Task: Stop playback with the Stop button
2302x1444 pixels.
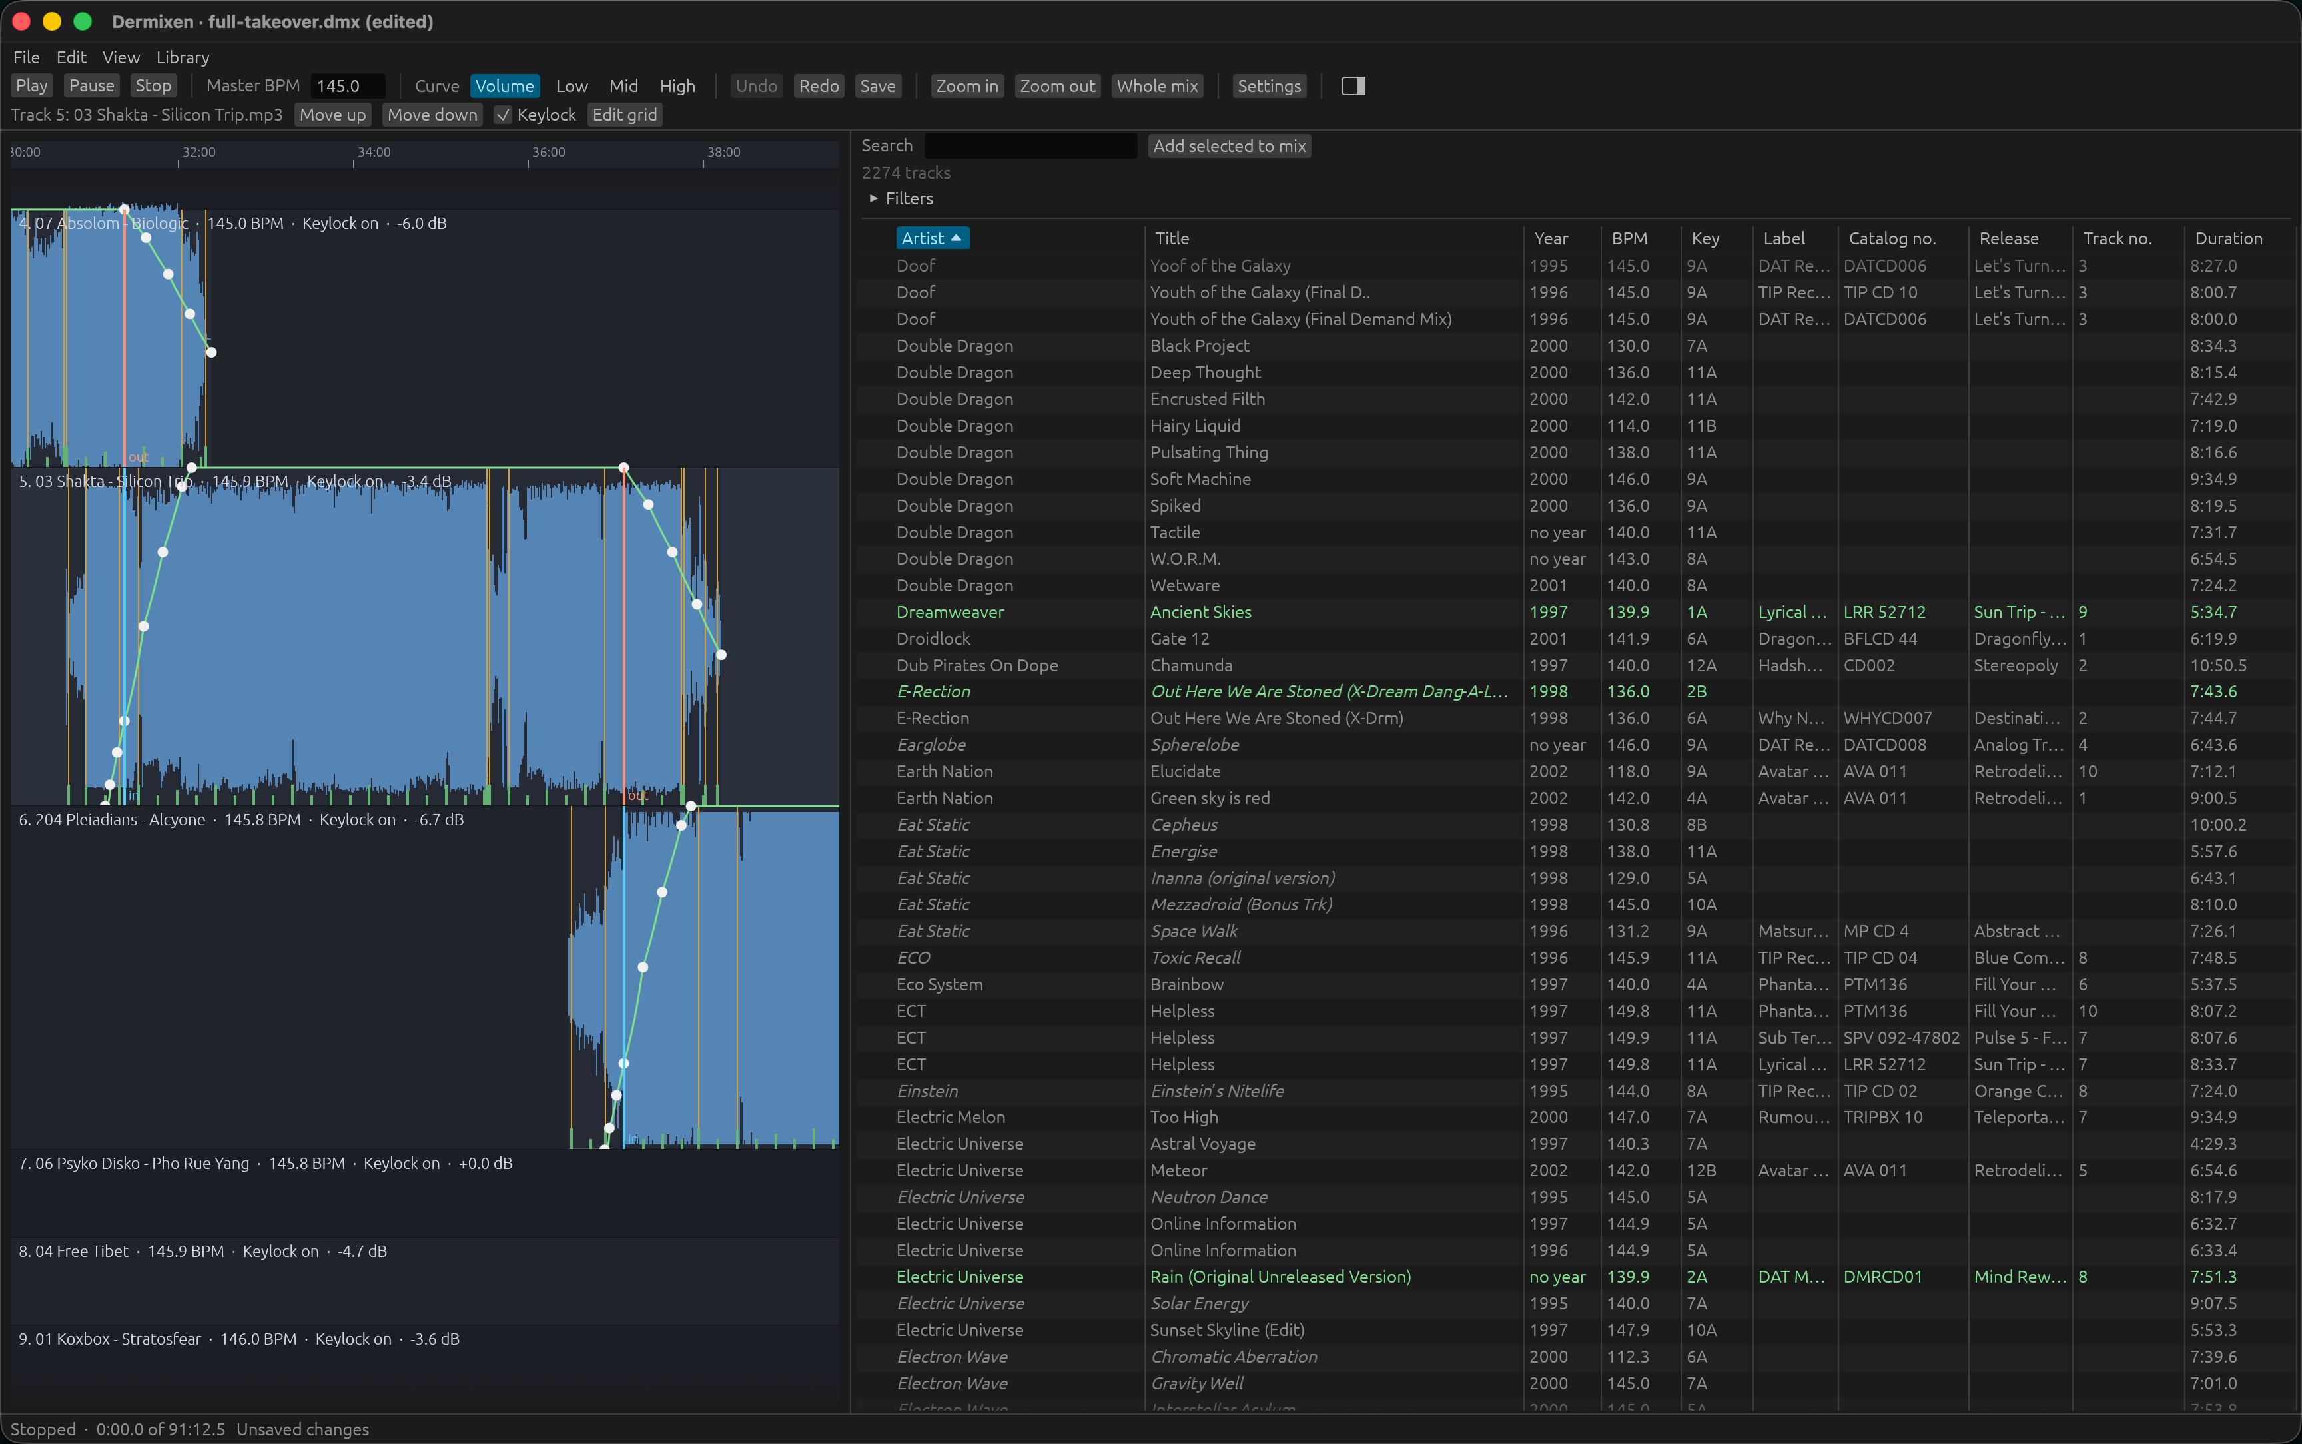Action: click(153, 86)
